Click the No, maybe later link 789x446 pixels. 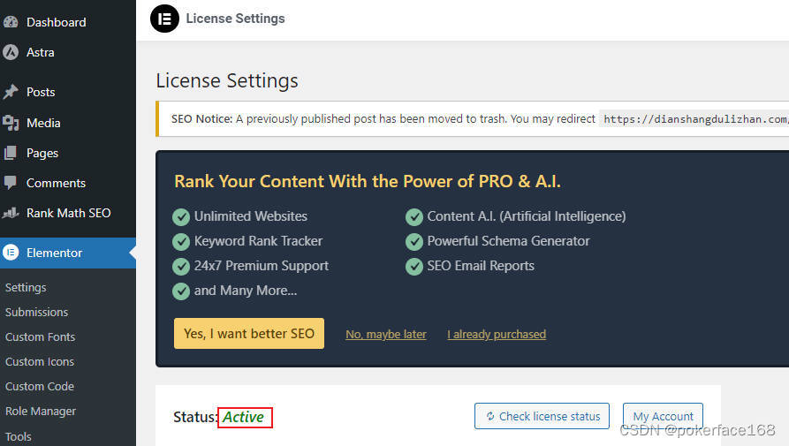coord(386,335)
